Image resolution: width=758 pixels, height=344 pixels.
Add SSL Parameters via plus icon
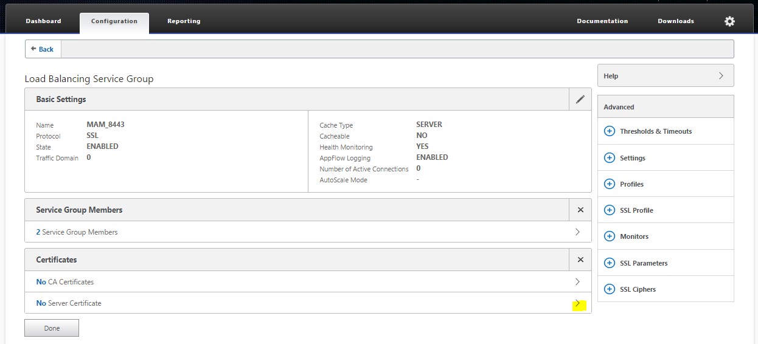click(x=609, y=263)
